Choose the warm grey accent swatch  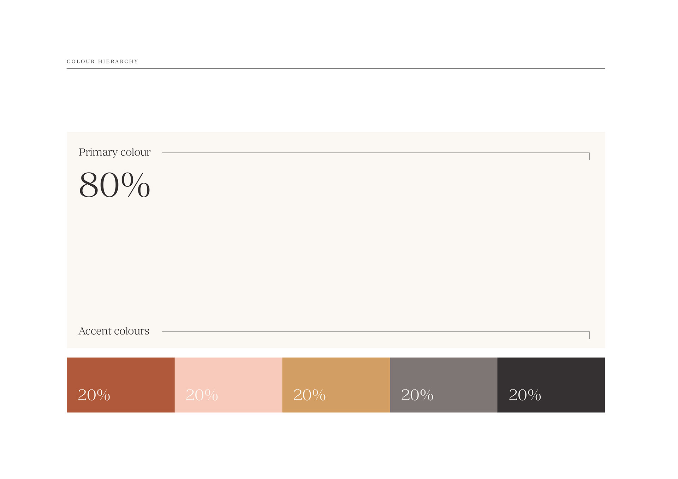pyautogui.click(x=444, y=374)
